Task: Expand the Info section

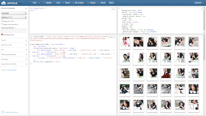Action: (x=14, y=50)
